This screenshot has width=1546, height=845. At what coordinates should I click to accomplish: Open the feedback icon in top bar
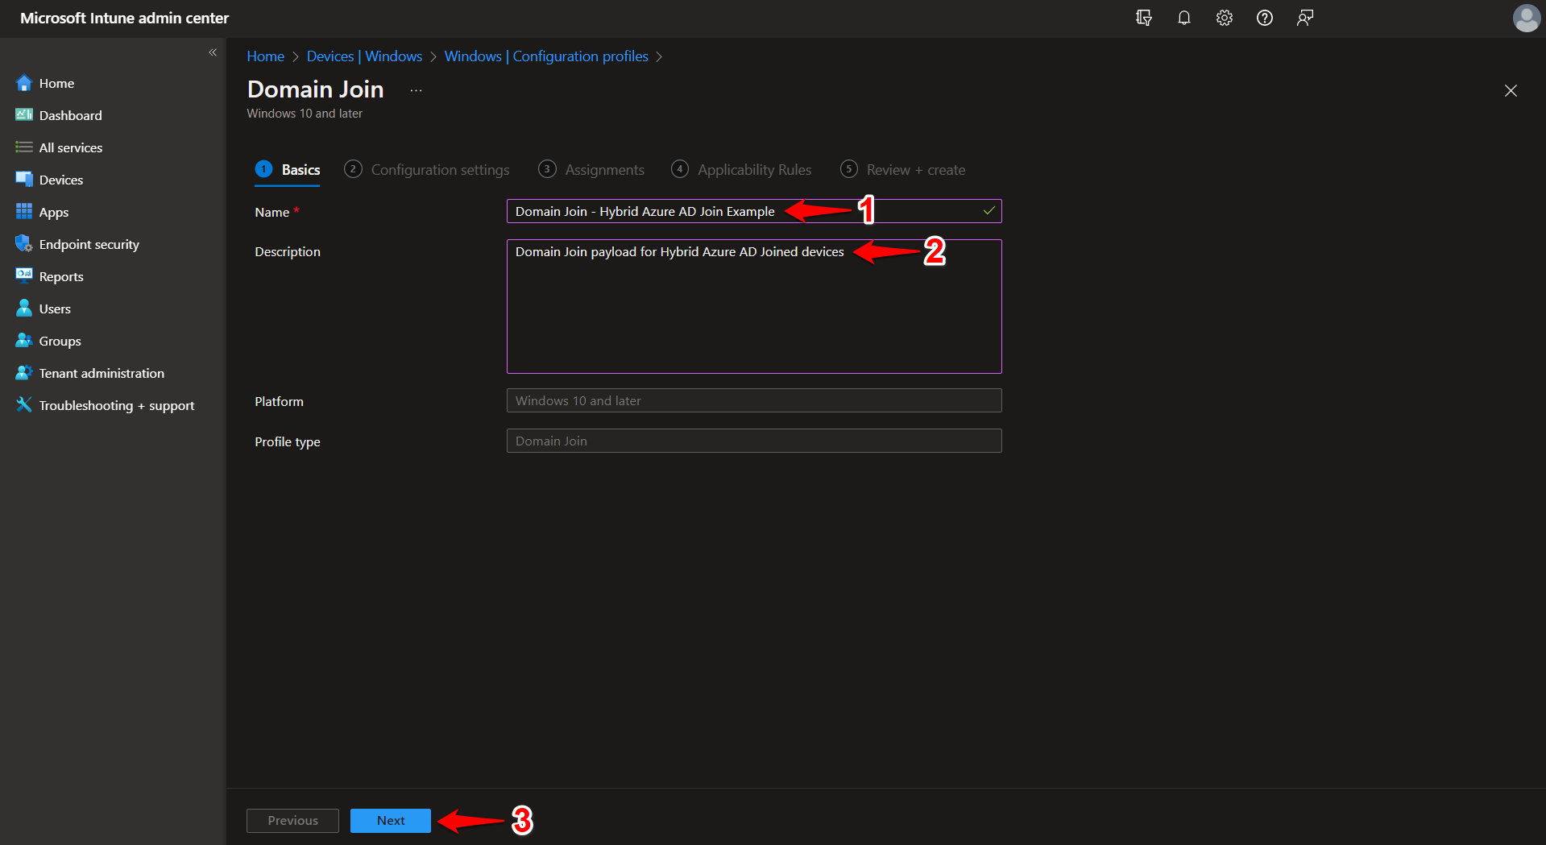1304,18
